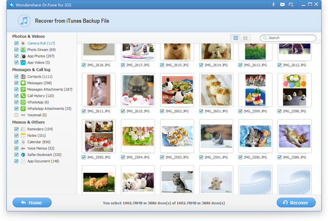
Task: Click the Calendar icon
Action: pyautogui.click(x=23, y=142)
